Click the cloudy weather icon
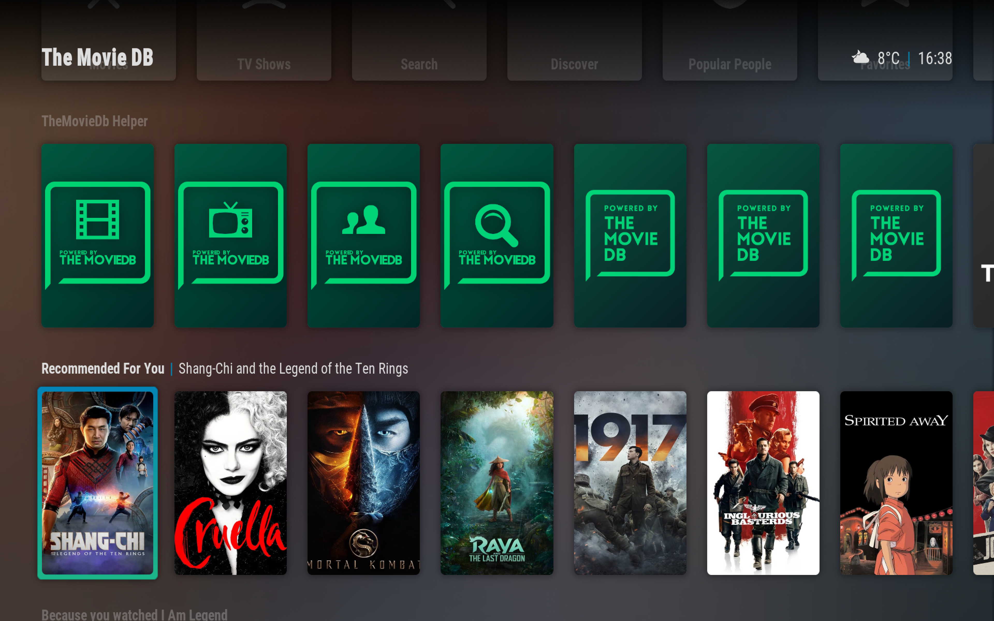The height and width of the screenshot is (621, 994). coord(860,57)
